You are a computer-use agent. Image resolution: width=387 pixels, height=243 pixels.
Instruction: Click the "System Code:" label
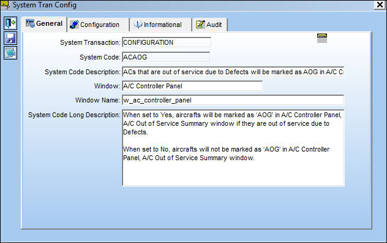[x=100, y=57]
